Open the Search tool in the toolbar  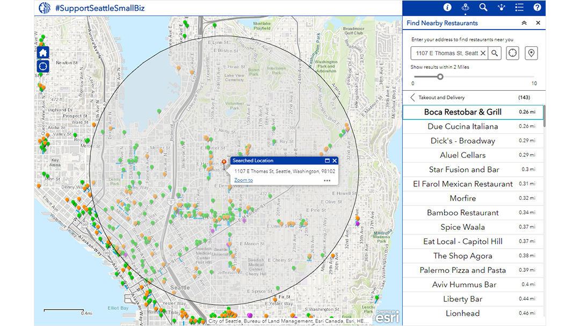tap(483, 8)
